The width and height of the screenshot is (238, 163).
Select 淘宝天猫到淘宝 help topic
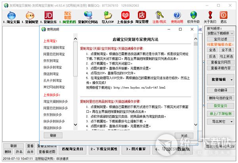[x=54, y=48]
